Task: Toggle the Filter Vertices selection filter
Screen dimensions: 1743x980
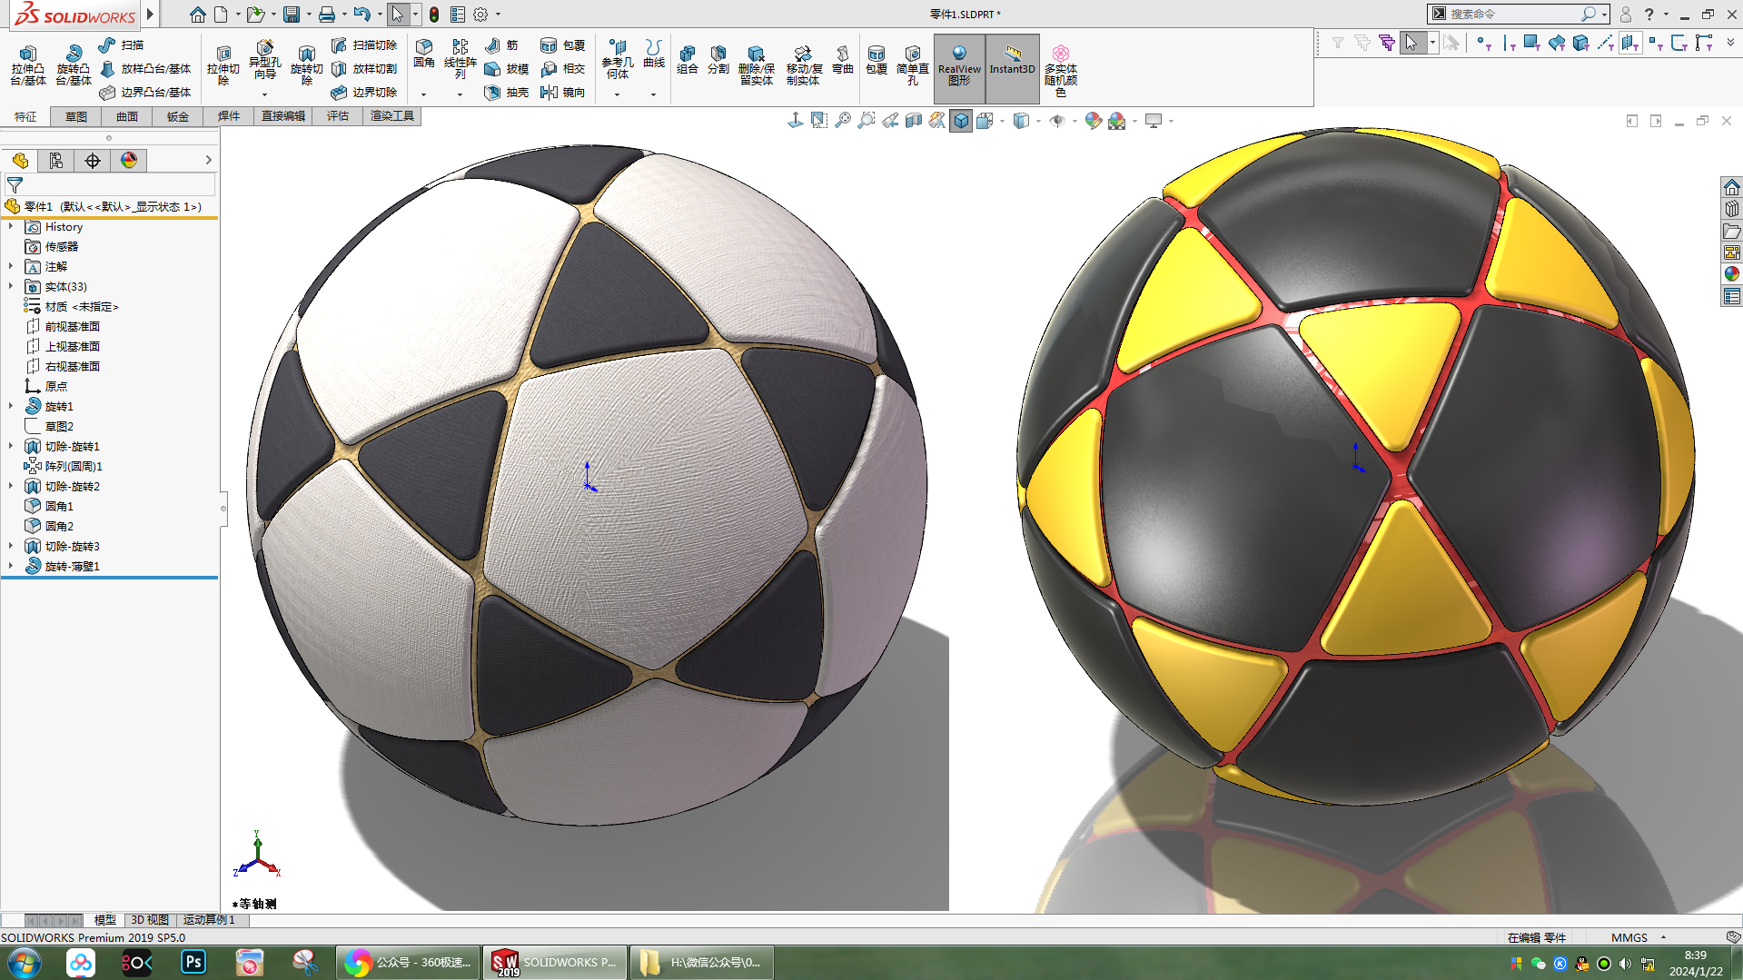Action: click(x=1483, y=43)
